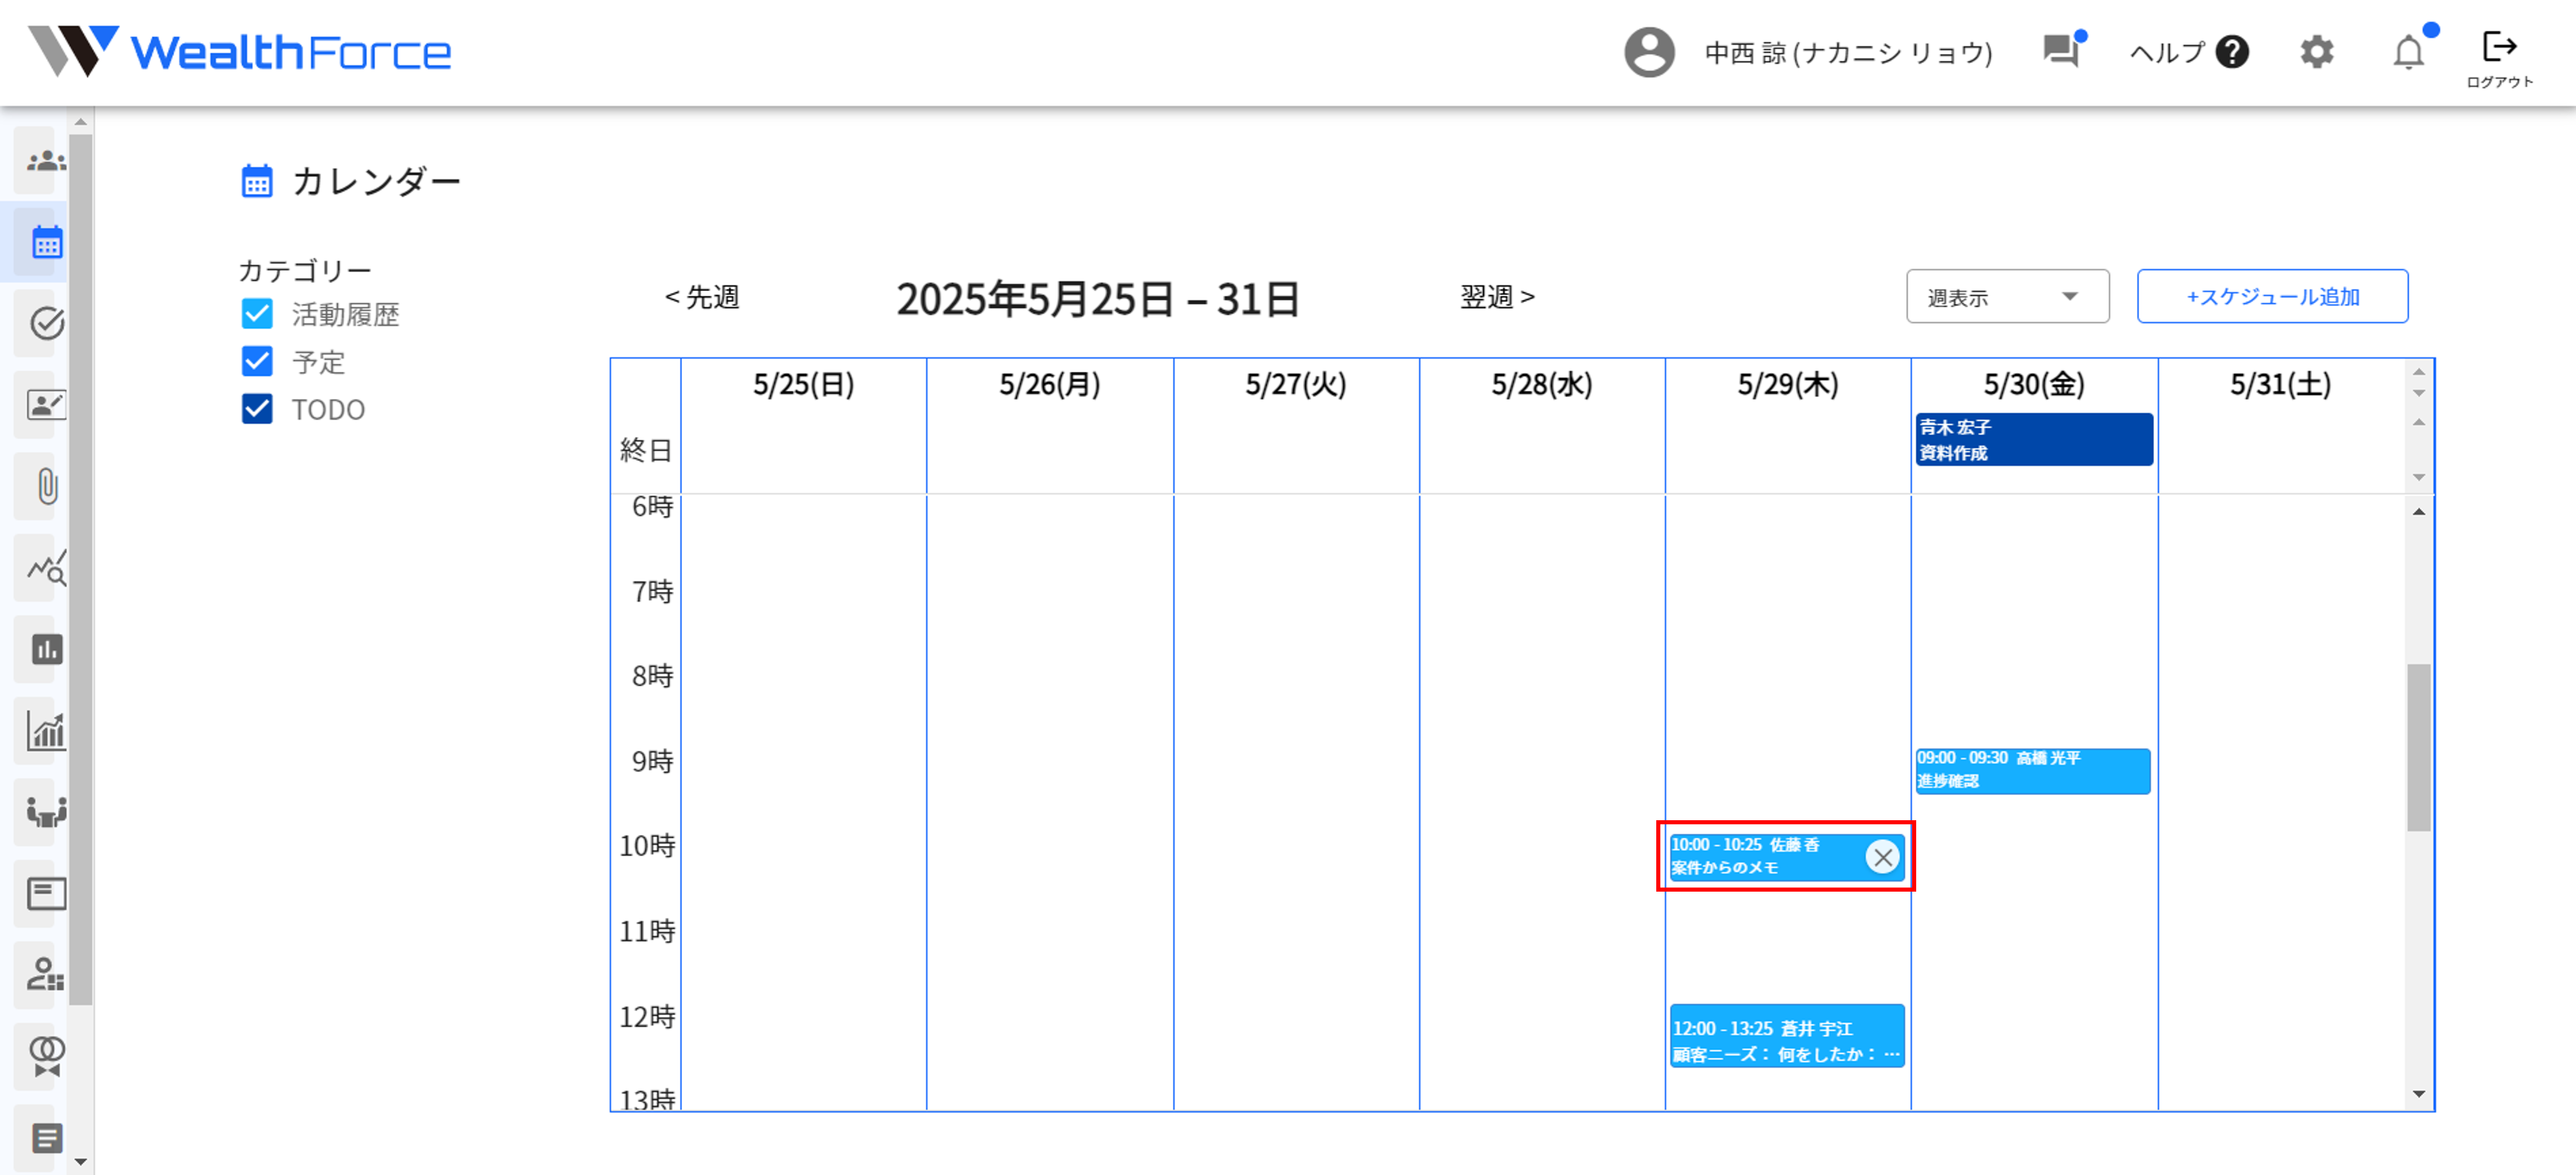Open settings gear in header
This screenshot has width=2576, height=1175.
(x=2316, y=52)
